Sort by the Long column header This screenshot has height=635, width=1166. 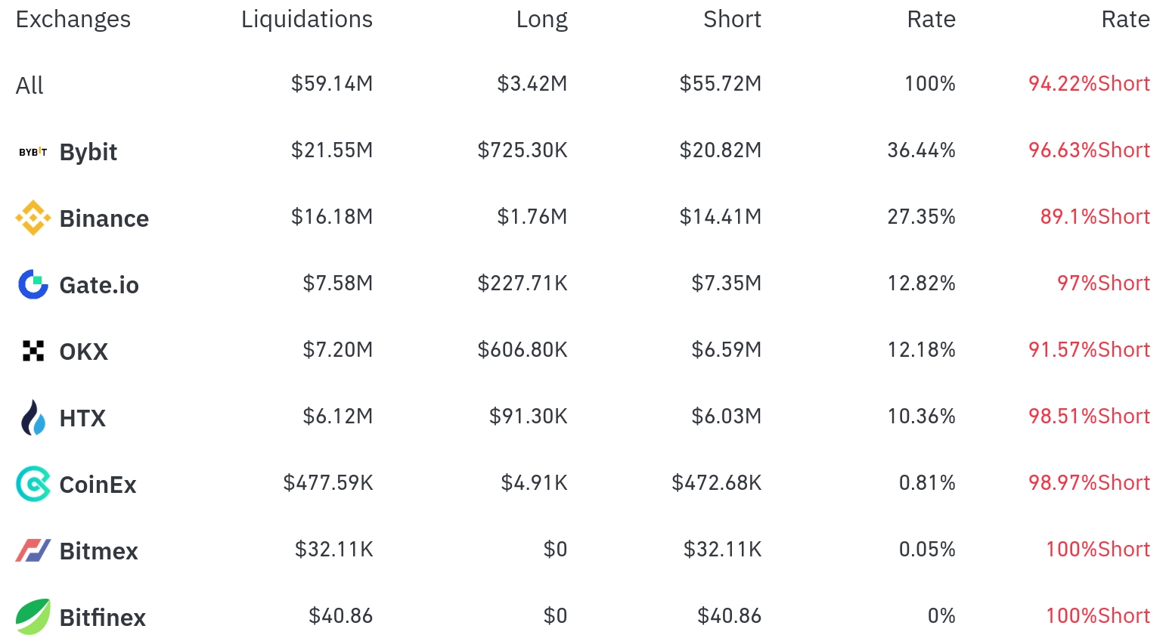point(541,20)
